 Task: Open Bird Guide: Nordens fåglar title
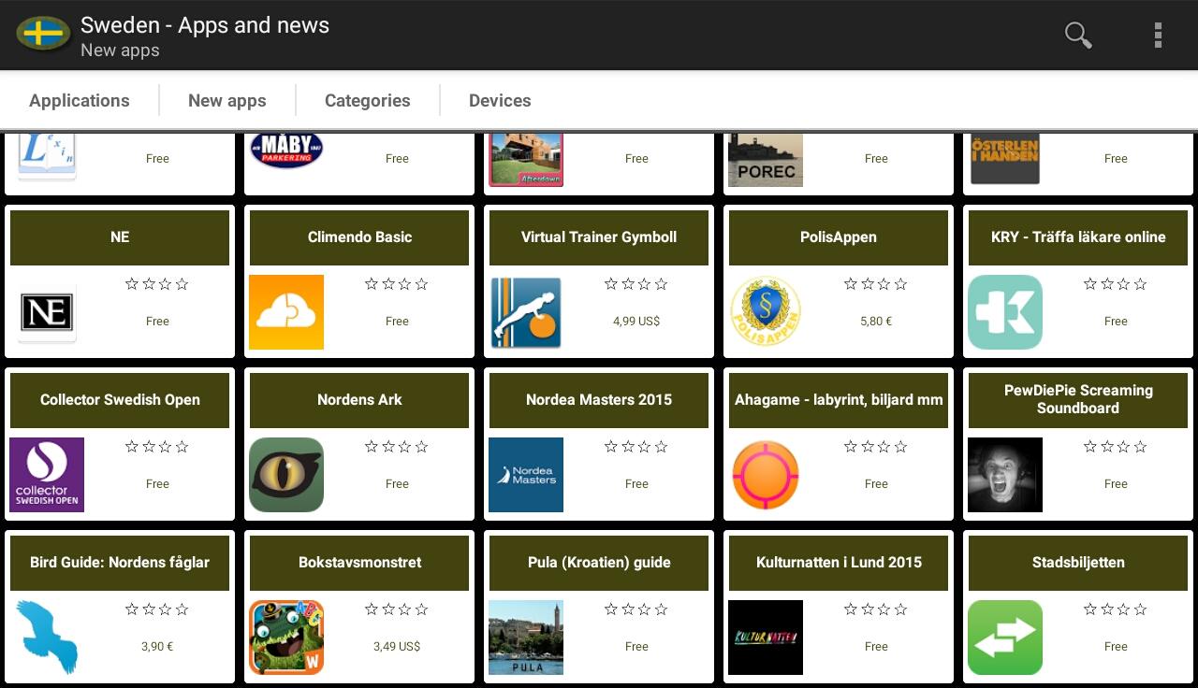[120, 563]
